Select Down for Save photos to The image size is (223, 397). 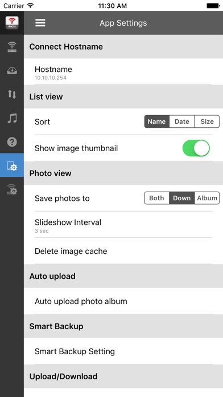pyautogui.click(x=182, y=198)
